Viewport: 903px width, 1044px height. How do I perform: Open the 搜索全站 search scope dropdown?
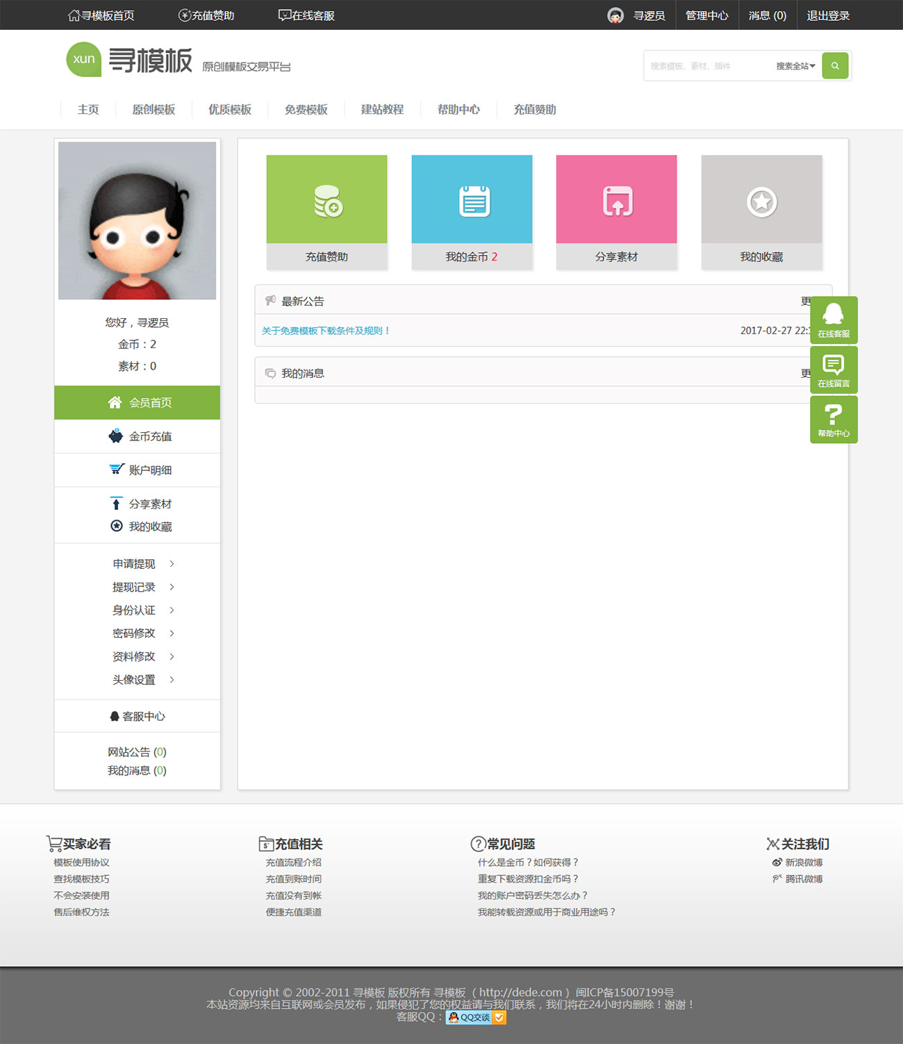click(x=795, y=66)
